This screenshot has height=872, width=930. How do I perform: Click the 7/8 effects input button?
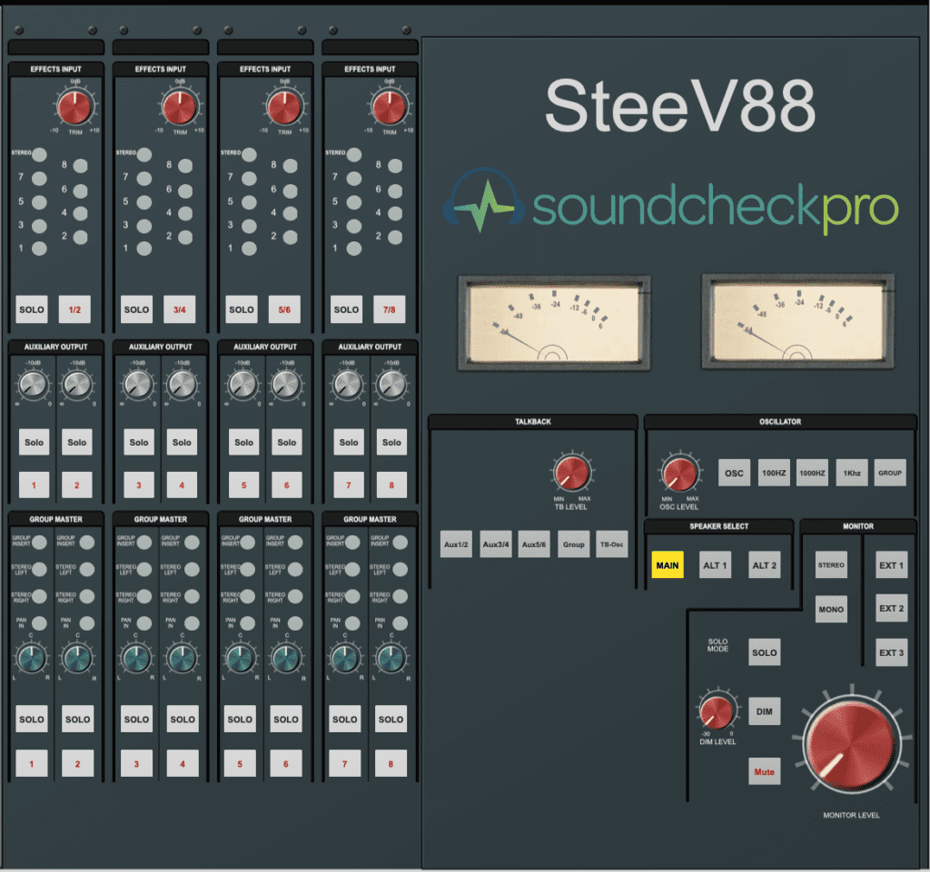(x=390, y=309)
